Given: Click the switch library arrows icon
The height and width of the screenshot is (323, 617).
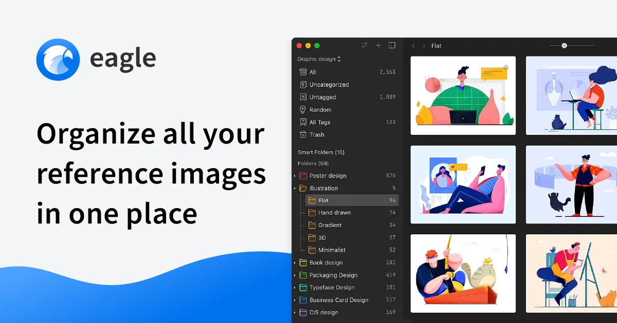Looking at the screenshot, I should point(365,46).
